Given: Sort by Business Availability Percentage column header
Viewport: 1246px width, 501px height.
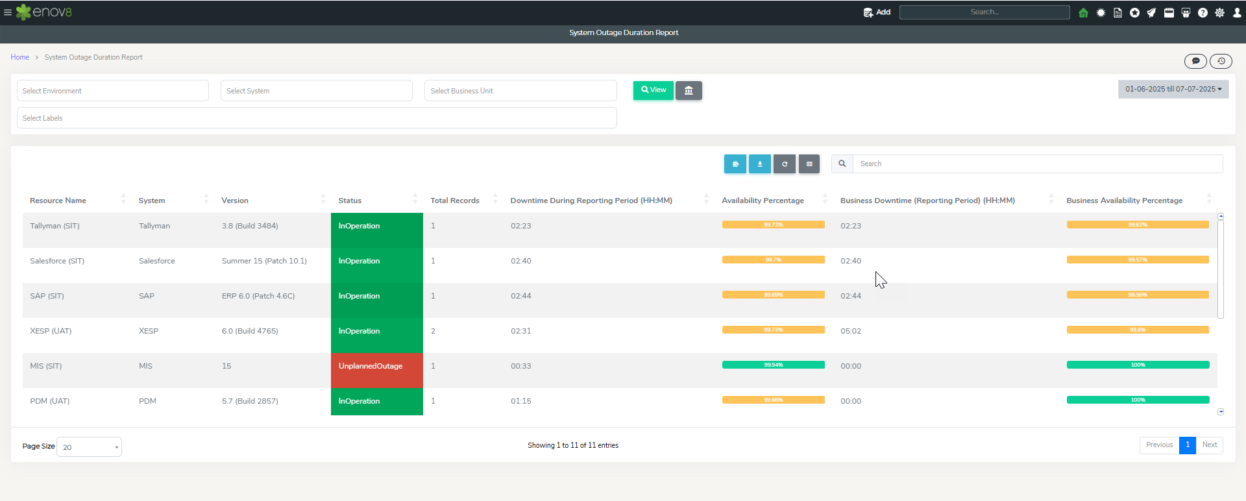Looking at the screenshot, I should 1138,201.
